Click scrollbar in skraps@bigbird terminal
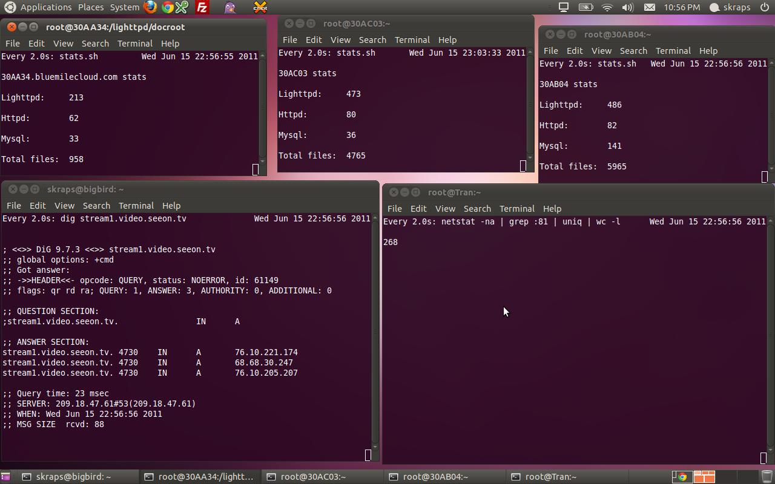 375,332
